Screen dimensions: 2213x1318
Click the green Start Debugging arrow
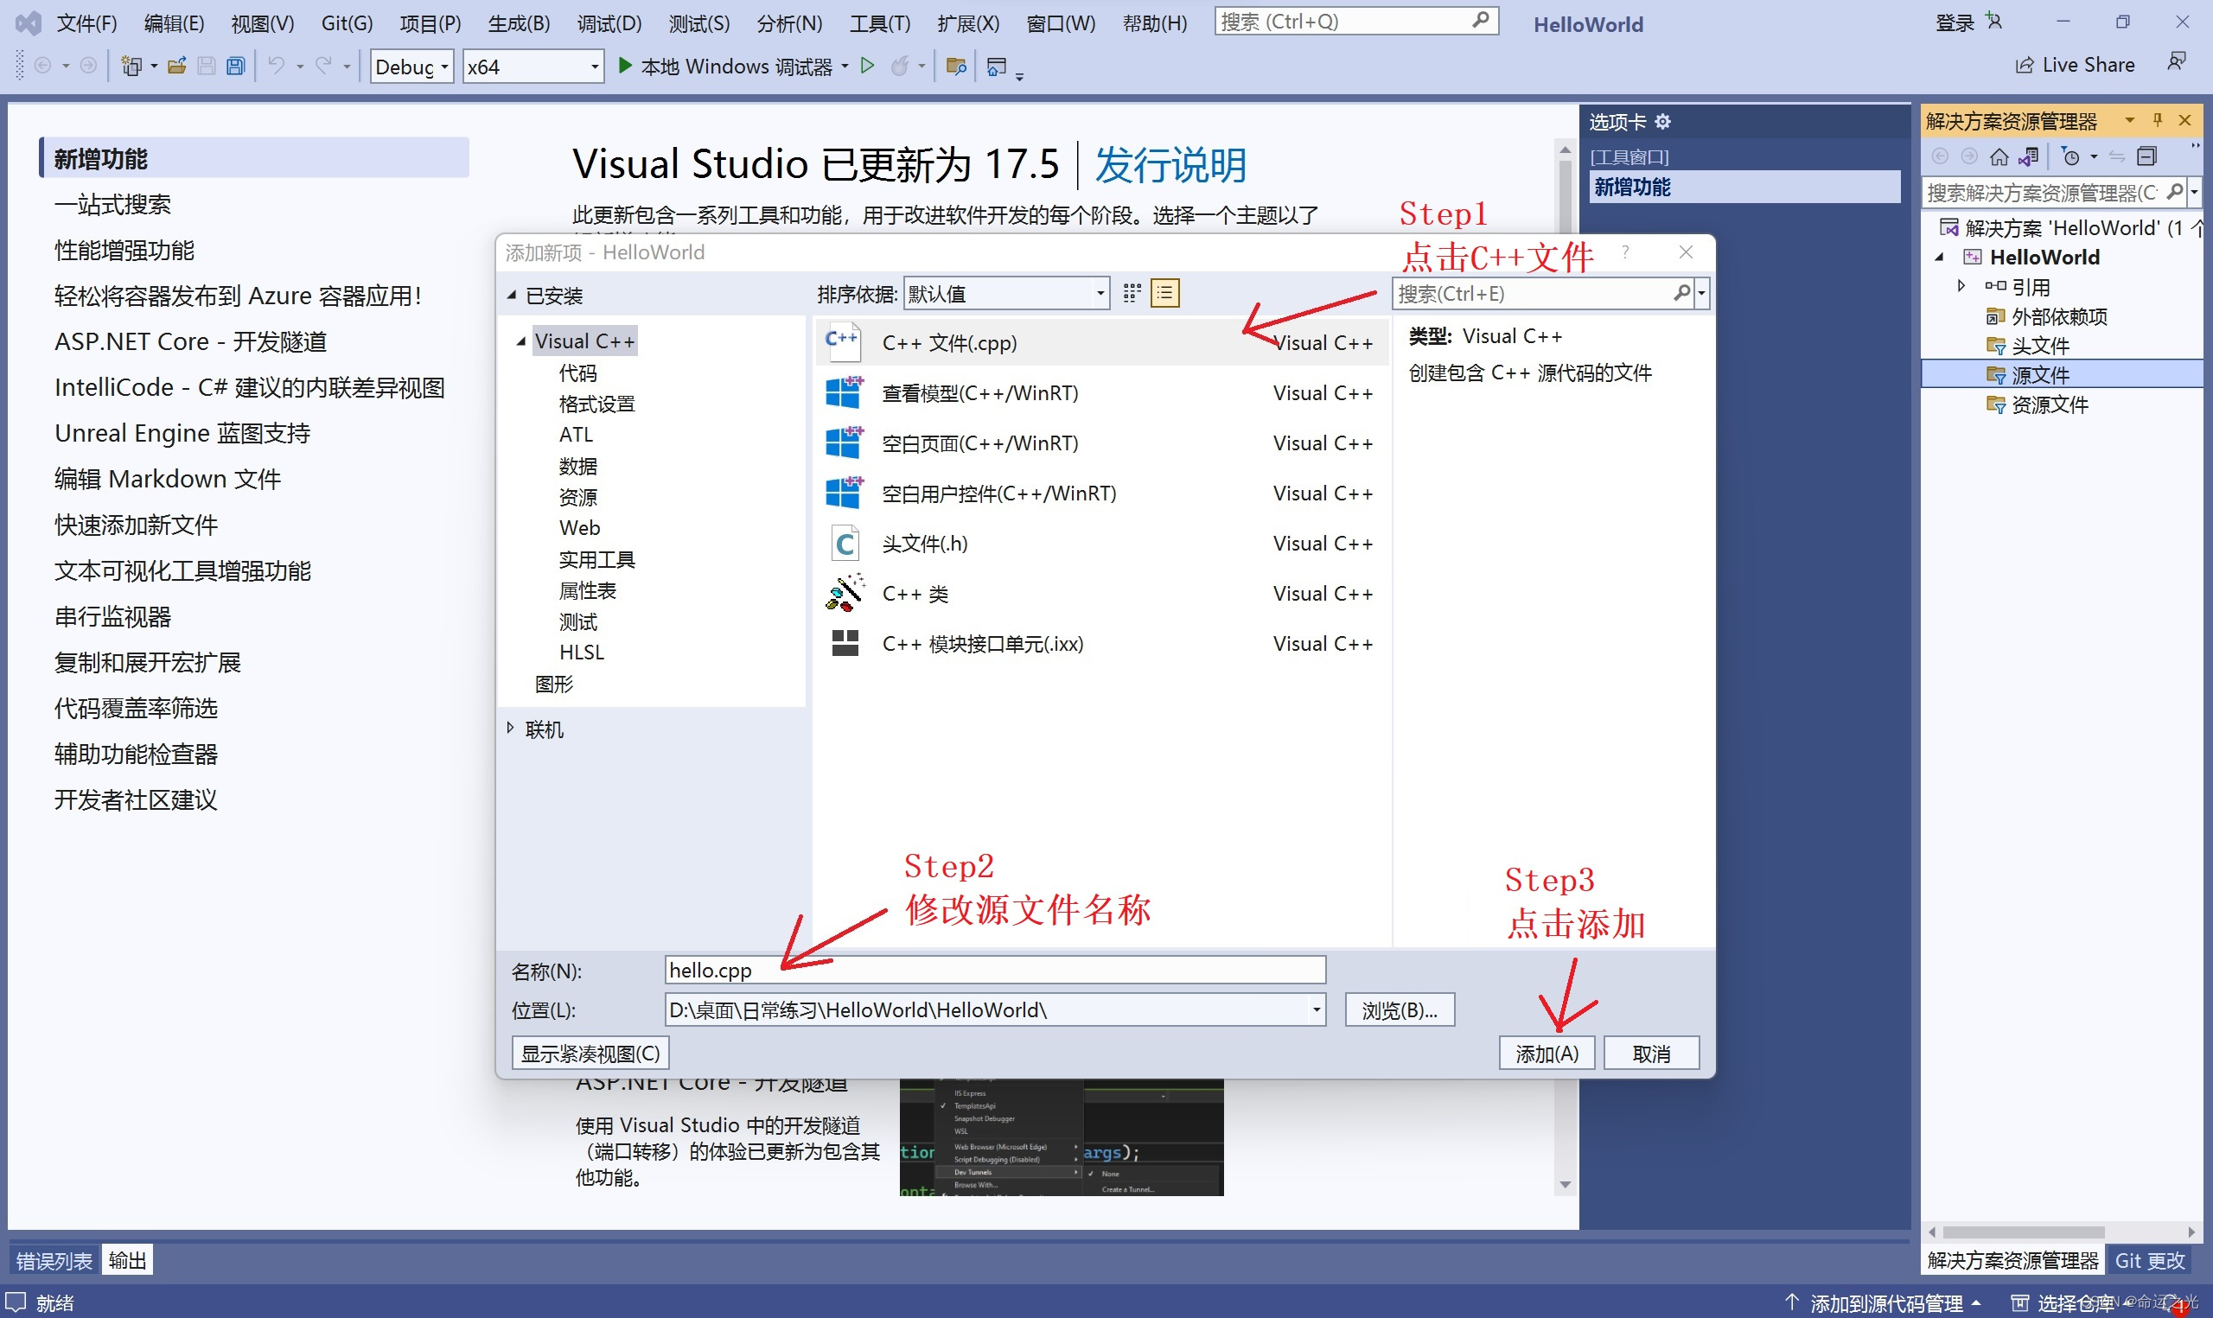pyautogui.click(x=625, y=66)
